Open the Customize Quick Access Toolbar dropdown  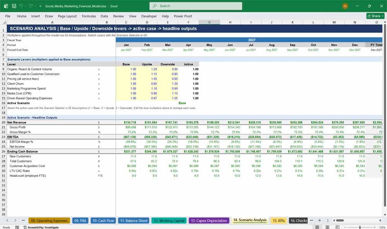[40, 6]
